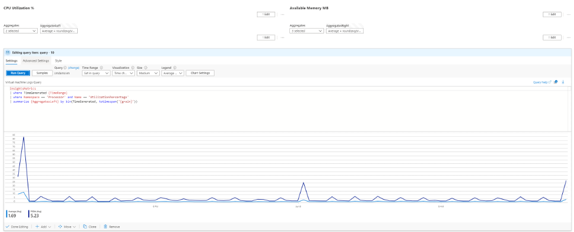Open the Samples button
Image resolution: width=574 pixels, height=232 pixels.
coord(42,73)
